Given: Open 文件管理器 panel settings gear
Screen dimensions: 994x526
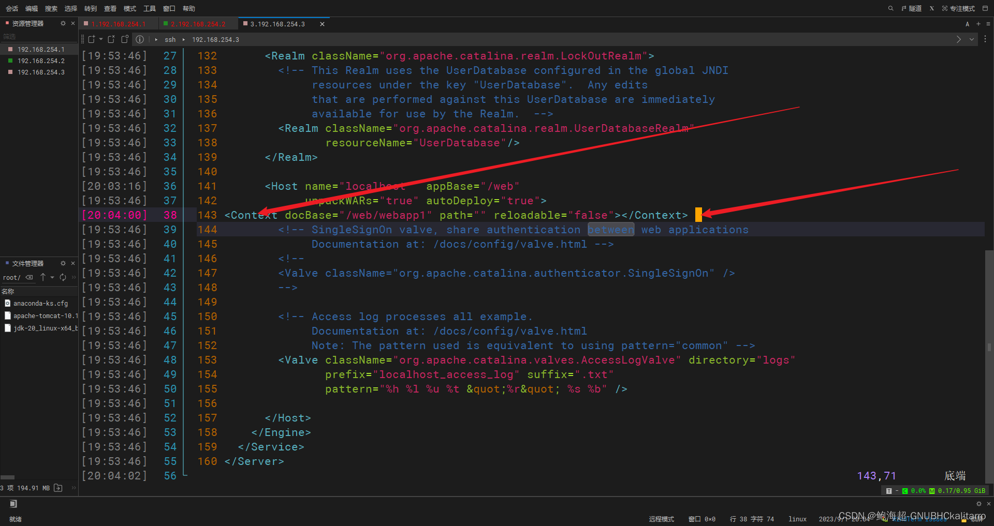Looking at the screenshot, I should pos(63,263).
